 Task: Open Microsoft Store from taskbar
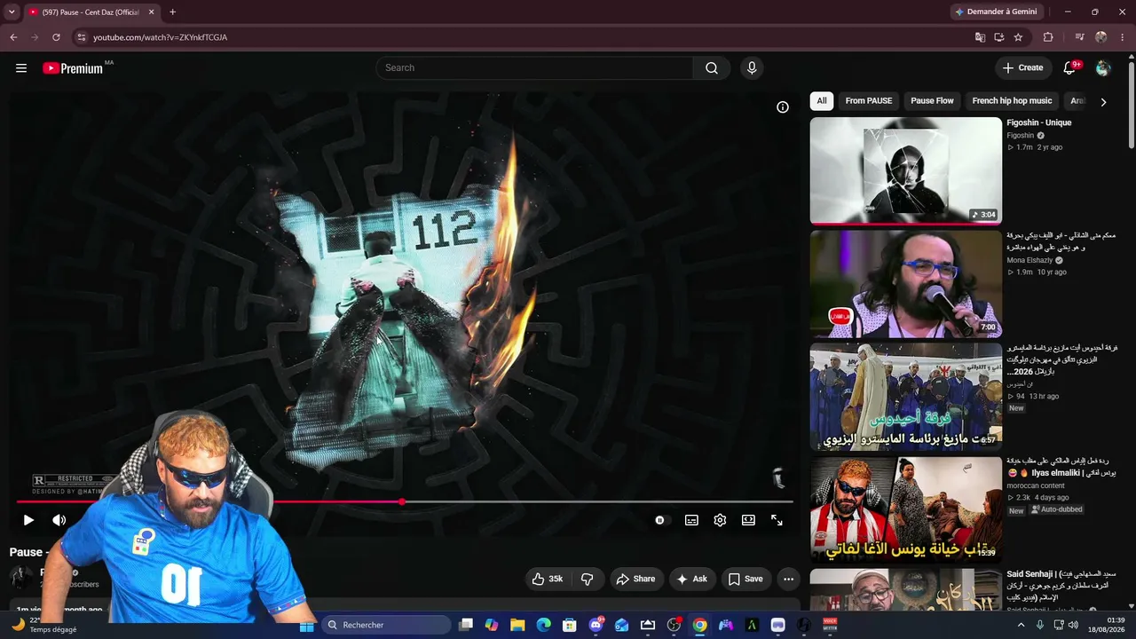tap(570, 626)
